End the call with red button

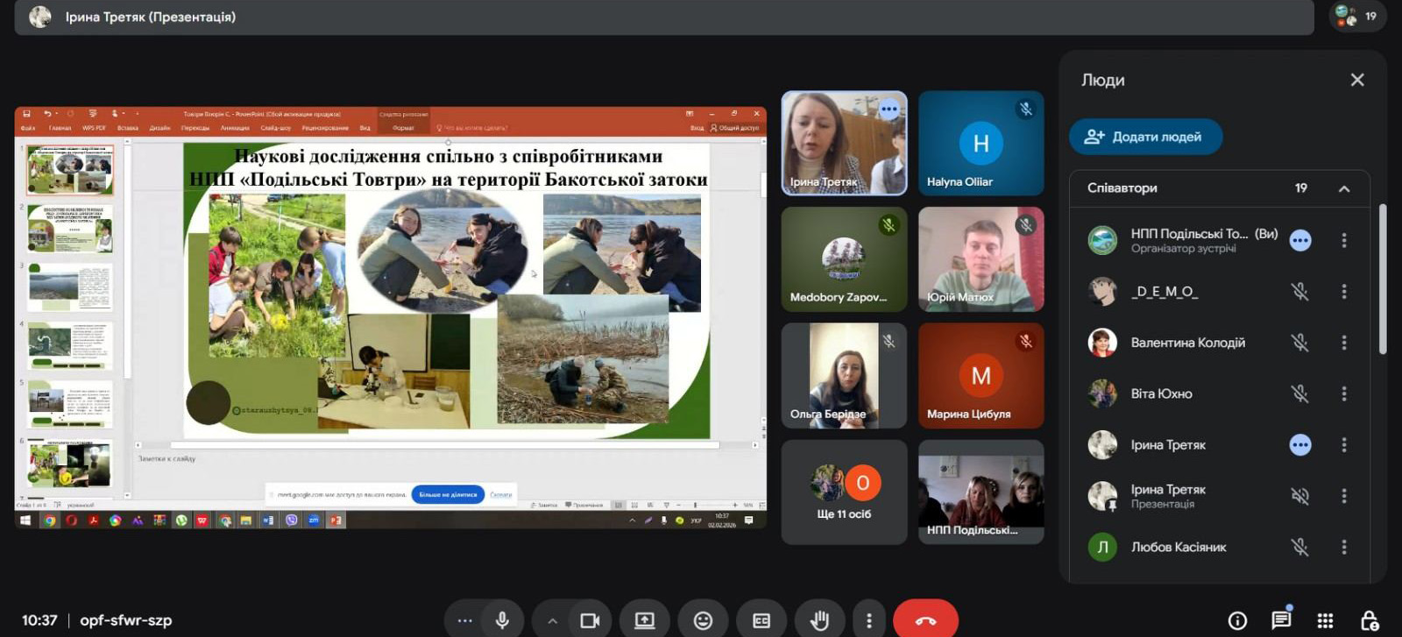click(925, 620)
